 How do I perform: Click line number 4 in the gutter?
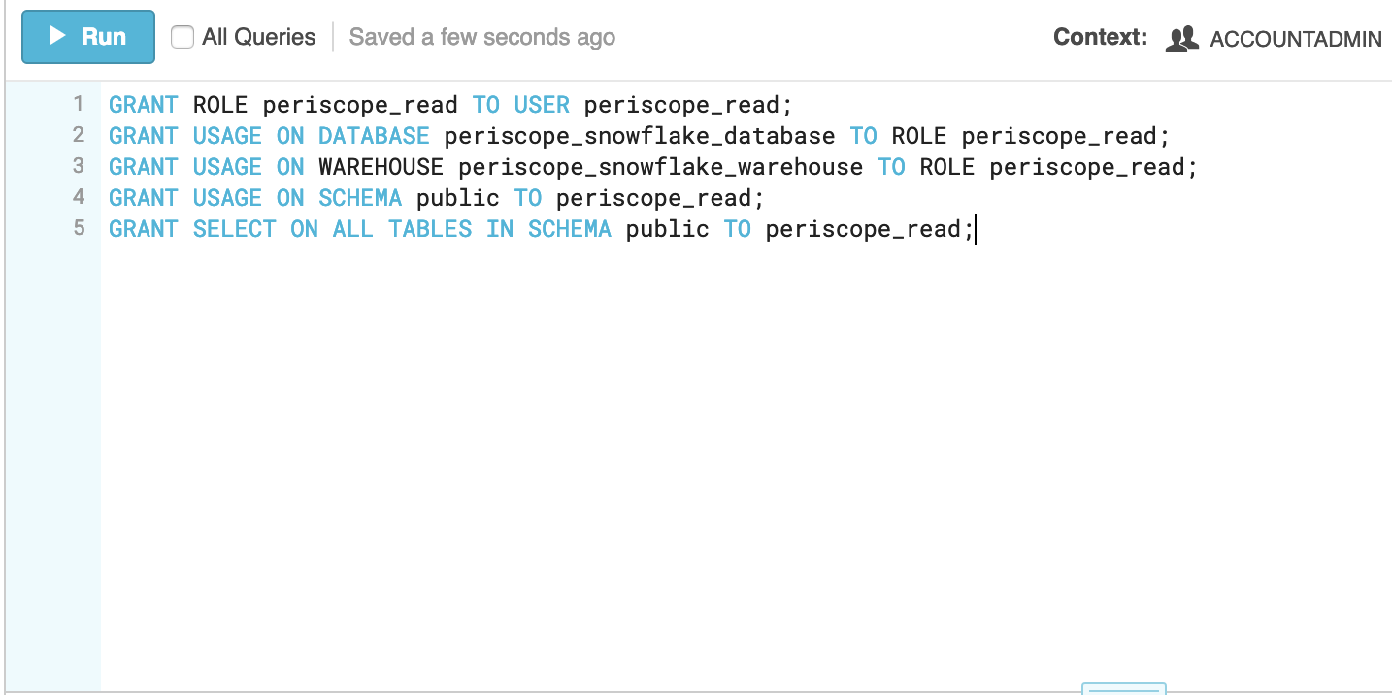coord(79,196)
